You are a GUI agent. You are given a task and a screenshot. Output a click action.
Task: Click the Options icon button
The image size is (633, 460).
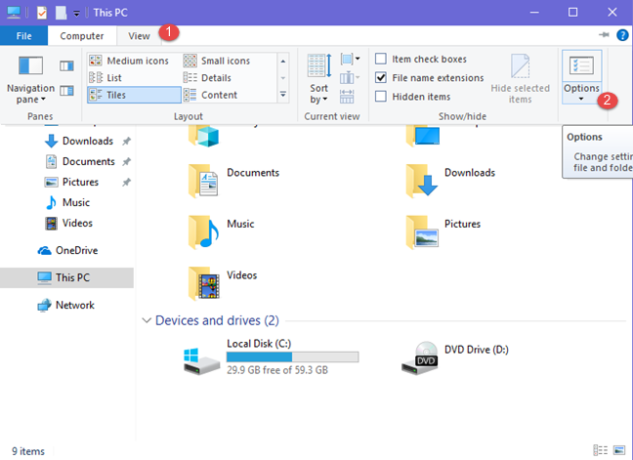(x=581, y=65)
